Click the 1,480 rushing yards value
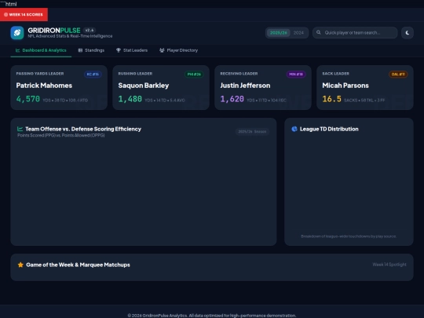Viewport: 424px width, 318px height. click(130, 99)
